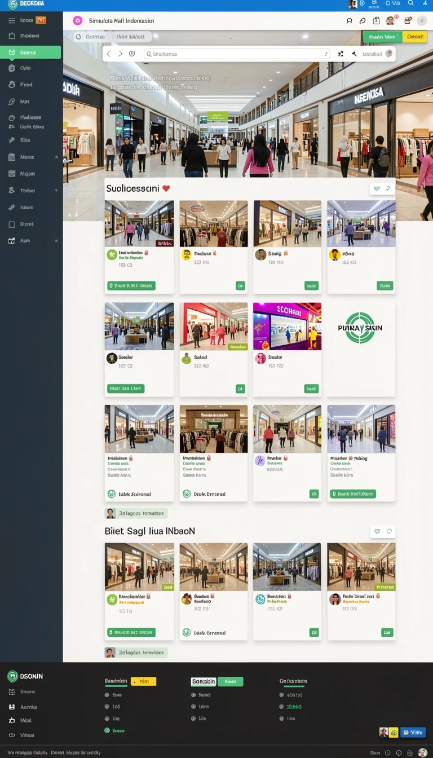Click the heart next to Suolicessuni
Viewport: 433px width, 758px height.
[x=166, y=188]
